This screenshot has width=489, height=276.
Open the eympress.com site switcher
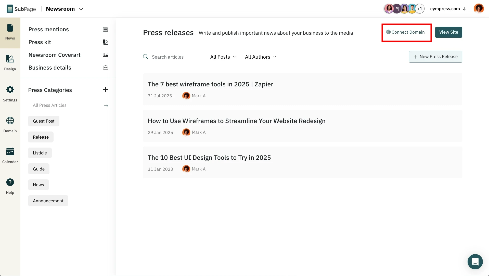(448, 9)
